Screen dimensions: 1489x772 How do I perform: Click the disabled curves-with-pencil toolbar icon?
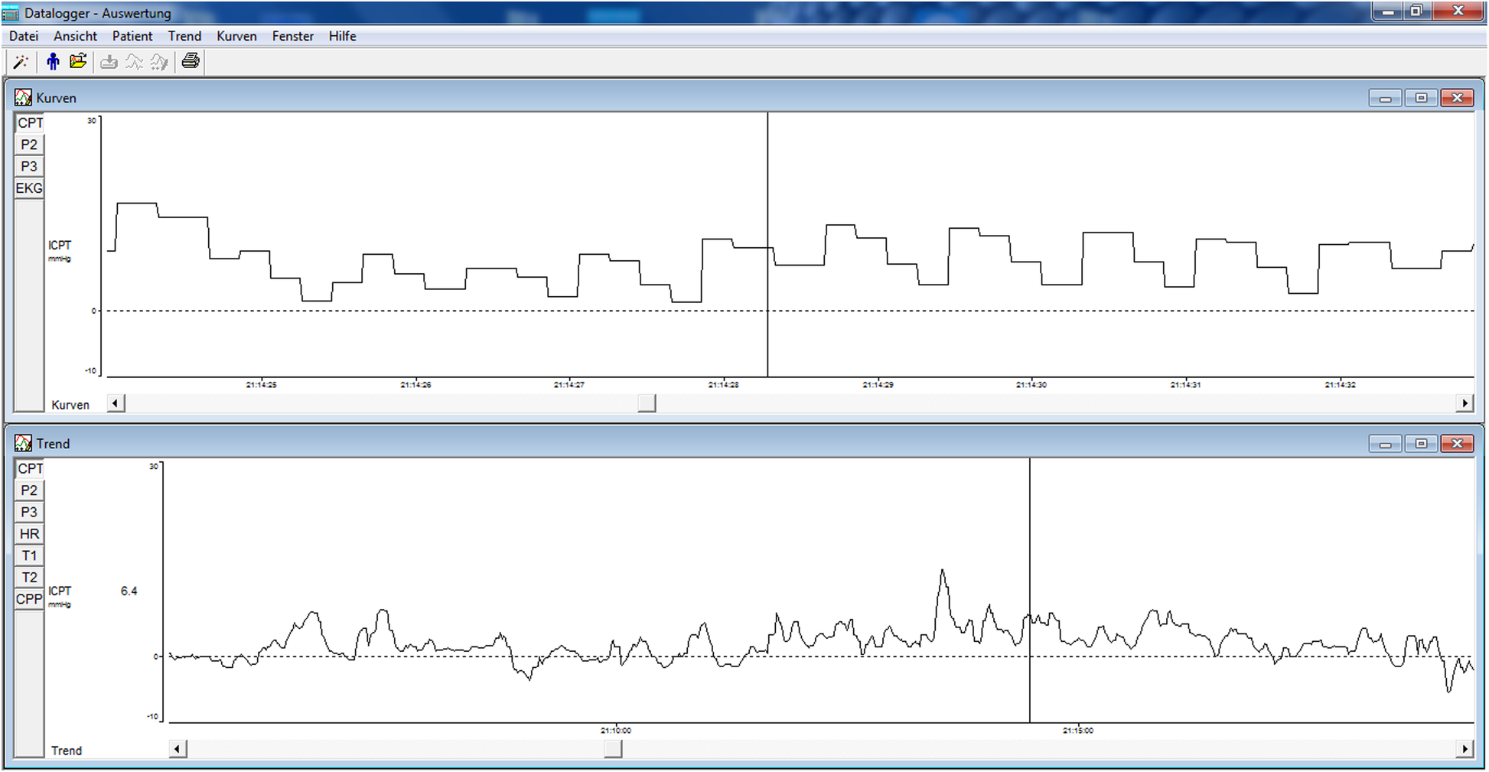(159, 62)
